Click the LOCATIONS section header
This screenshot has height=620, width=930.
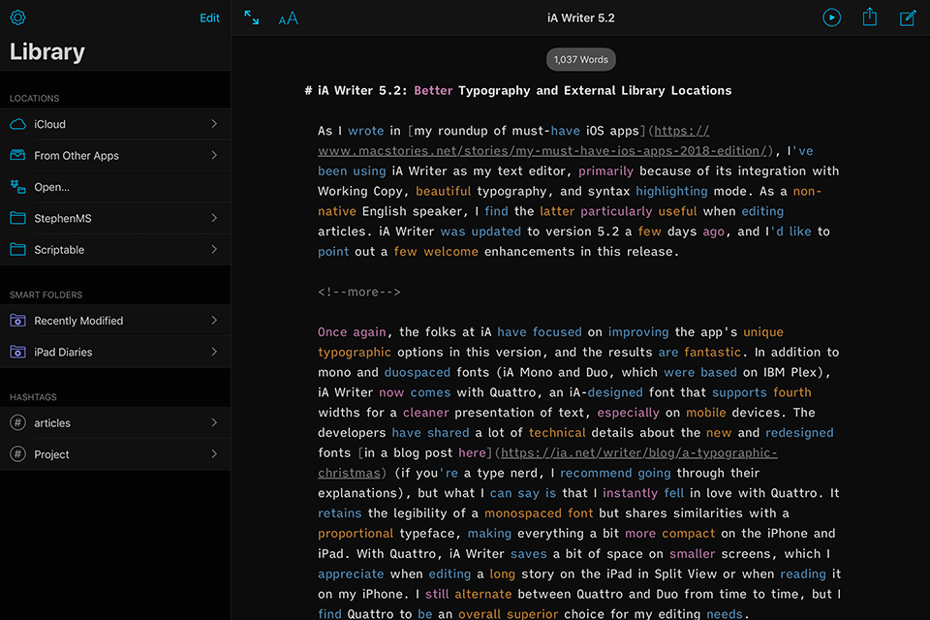(35, 98)
